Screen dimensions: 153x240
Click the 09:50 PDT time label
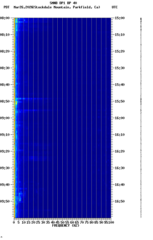pyautogui.click(x=5, y=202)
